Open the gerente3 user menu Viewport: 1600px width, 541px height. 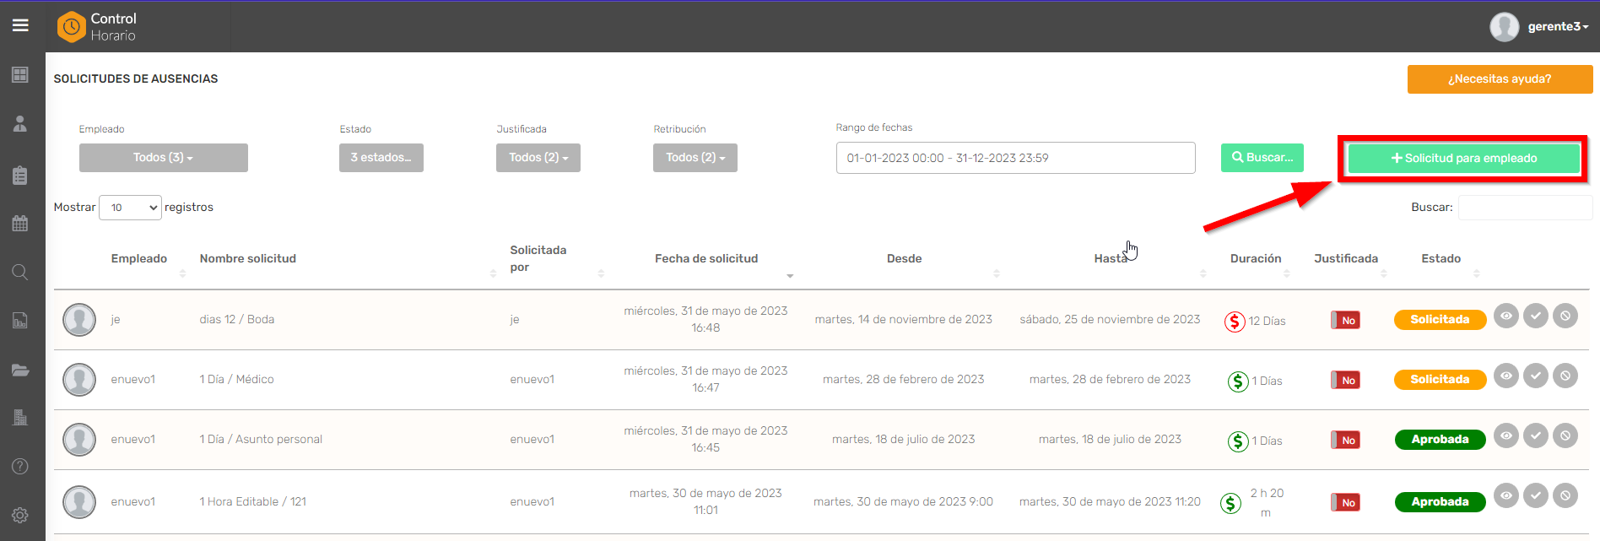(1558, 26)
